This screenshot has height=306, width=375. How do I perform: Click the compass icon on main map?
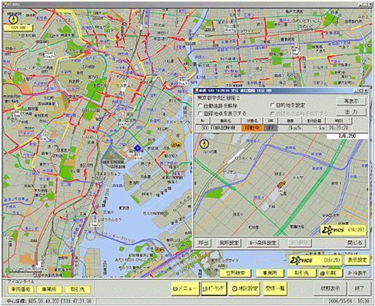coord(13,18)
